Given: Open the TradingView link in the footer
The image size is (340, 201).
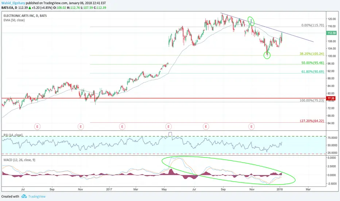Looking at the screenshot, I should [x=37, y=197].
